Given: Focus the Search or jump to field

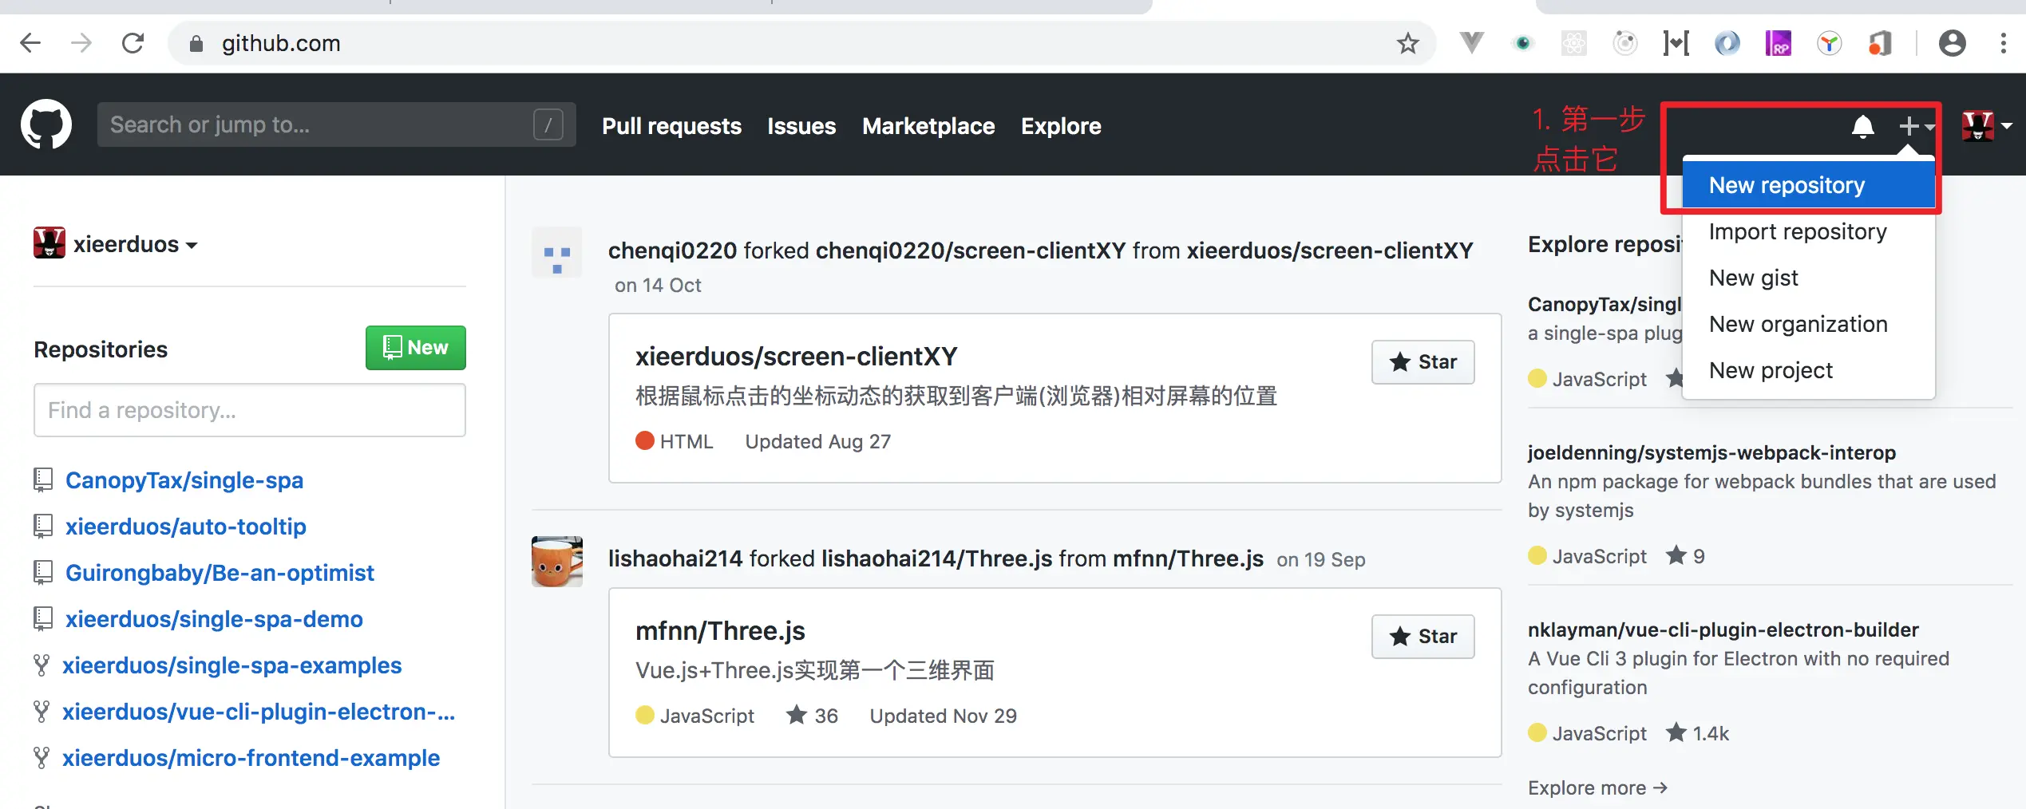Looking at the screenshot, I should (336, 124).
